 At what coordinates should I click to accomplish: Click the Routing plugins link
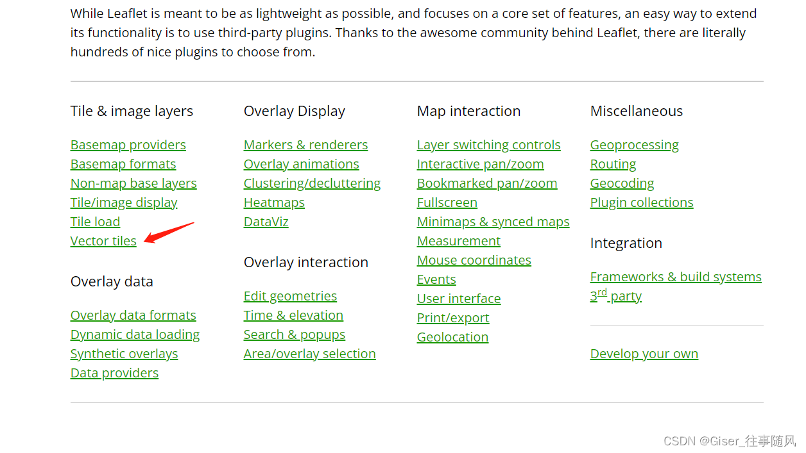[613, 164]
